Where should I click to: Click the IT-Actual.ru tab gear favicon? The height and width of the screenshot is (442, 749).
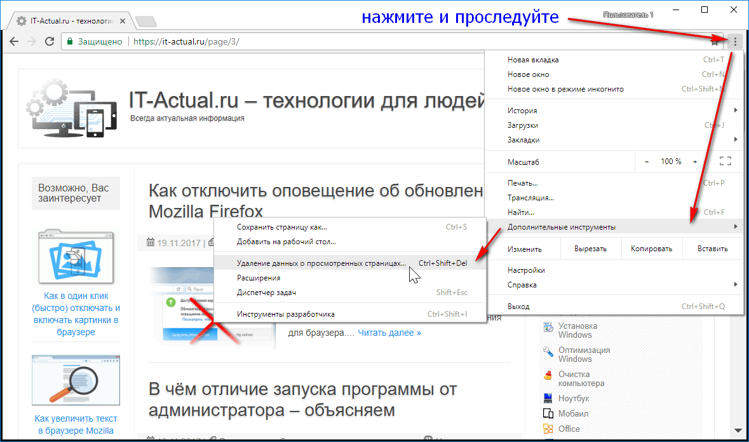pyautogui.click(x=21, y=21)
